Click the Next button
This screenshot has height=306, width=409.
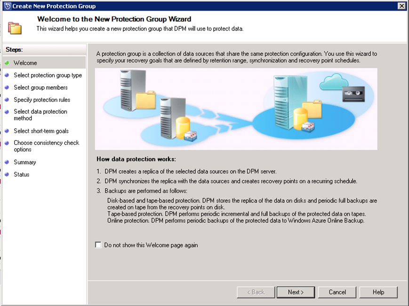(x=296, y=292)
